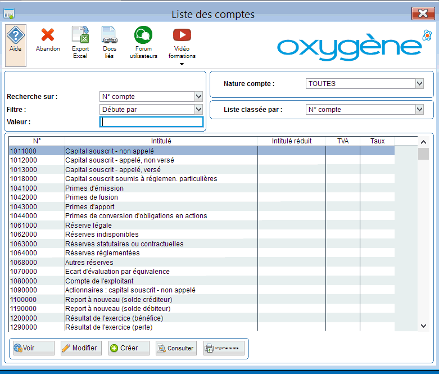Expand the arrow below Vidéo formations
439x374 pixels.
[182, 64]
